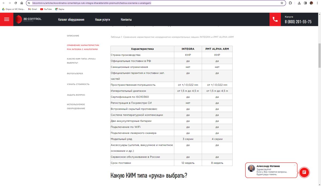Go forward in browser history
Screen dimensions: 321x186
(10, 3)
